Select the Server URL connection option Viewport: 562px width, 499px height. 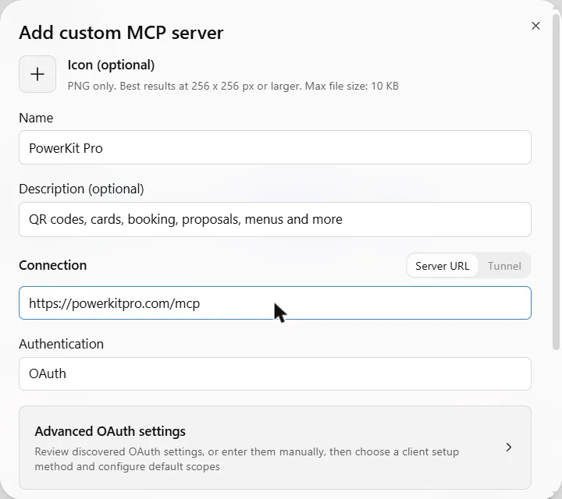[x=442, y=266]
